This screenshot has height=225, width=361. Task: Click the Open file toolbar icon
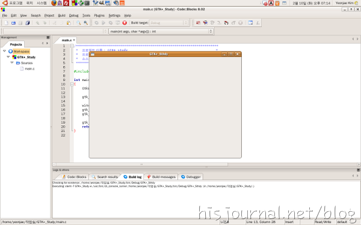pos(13,23)
